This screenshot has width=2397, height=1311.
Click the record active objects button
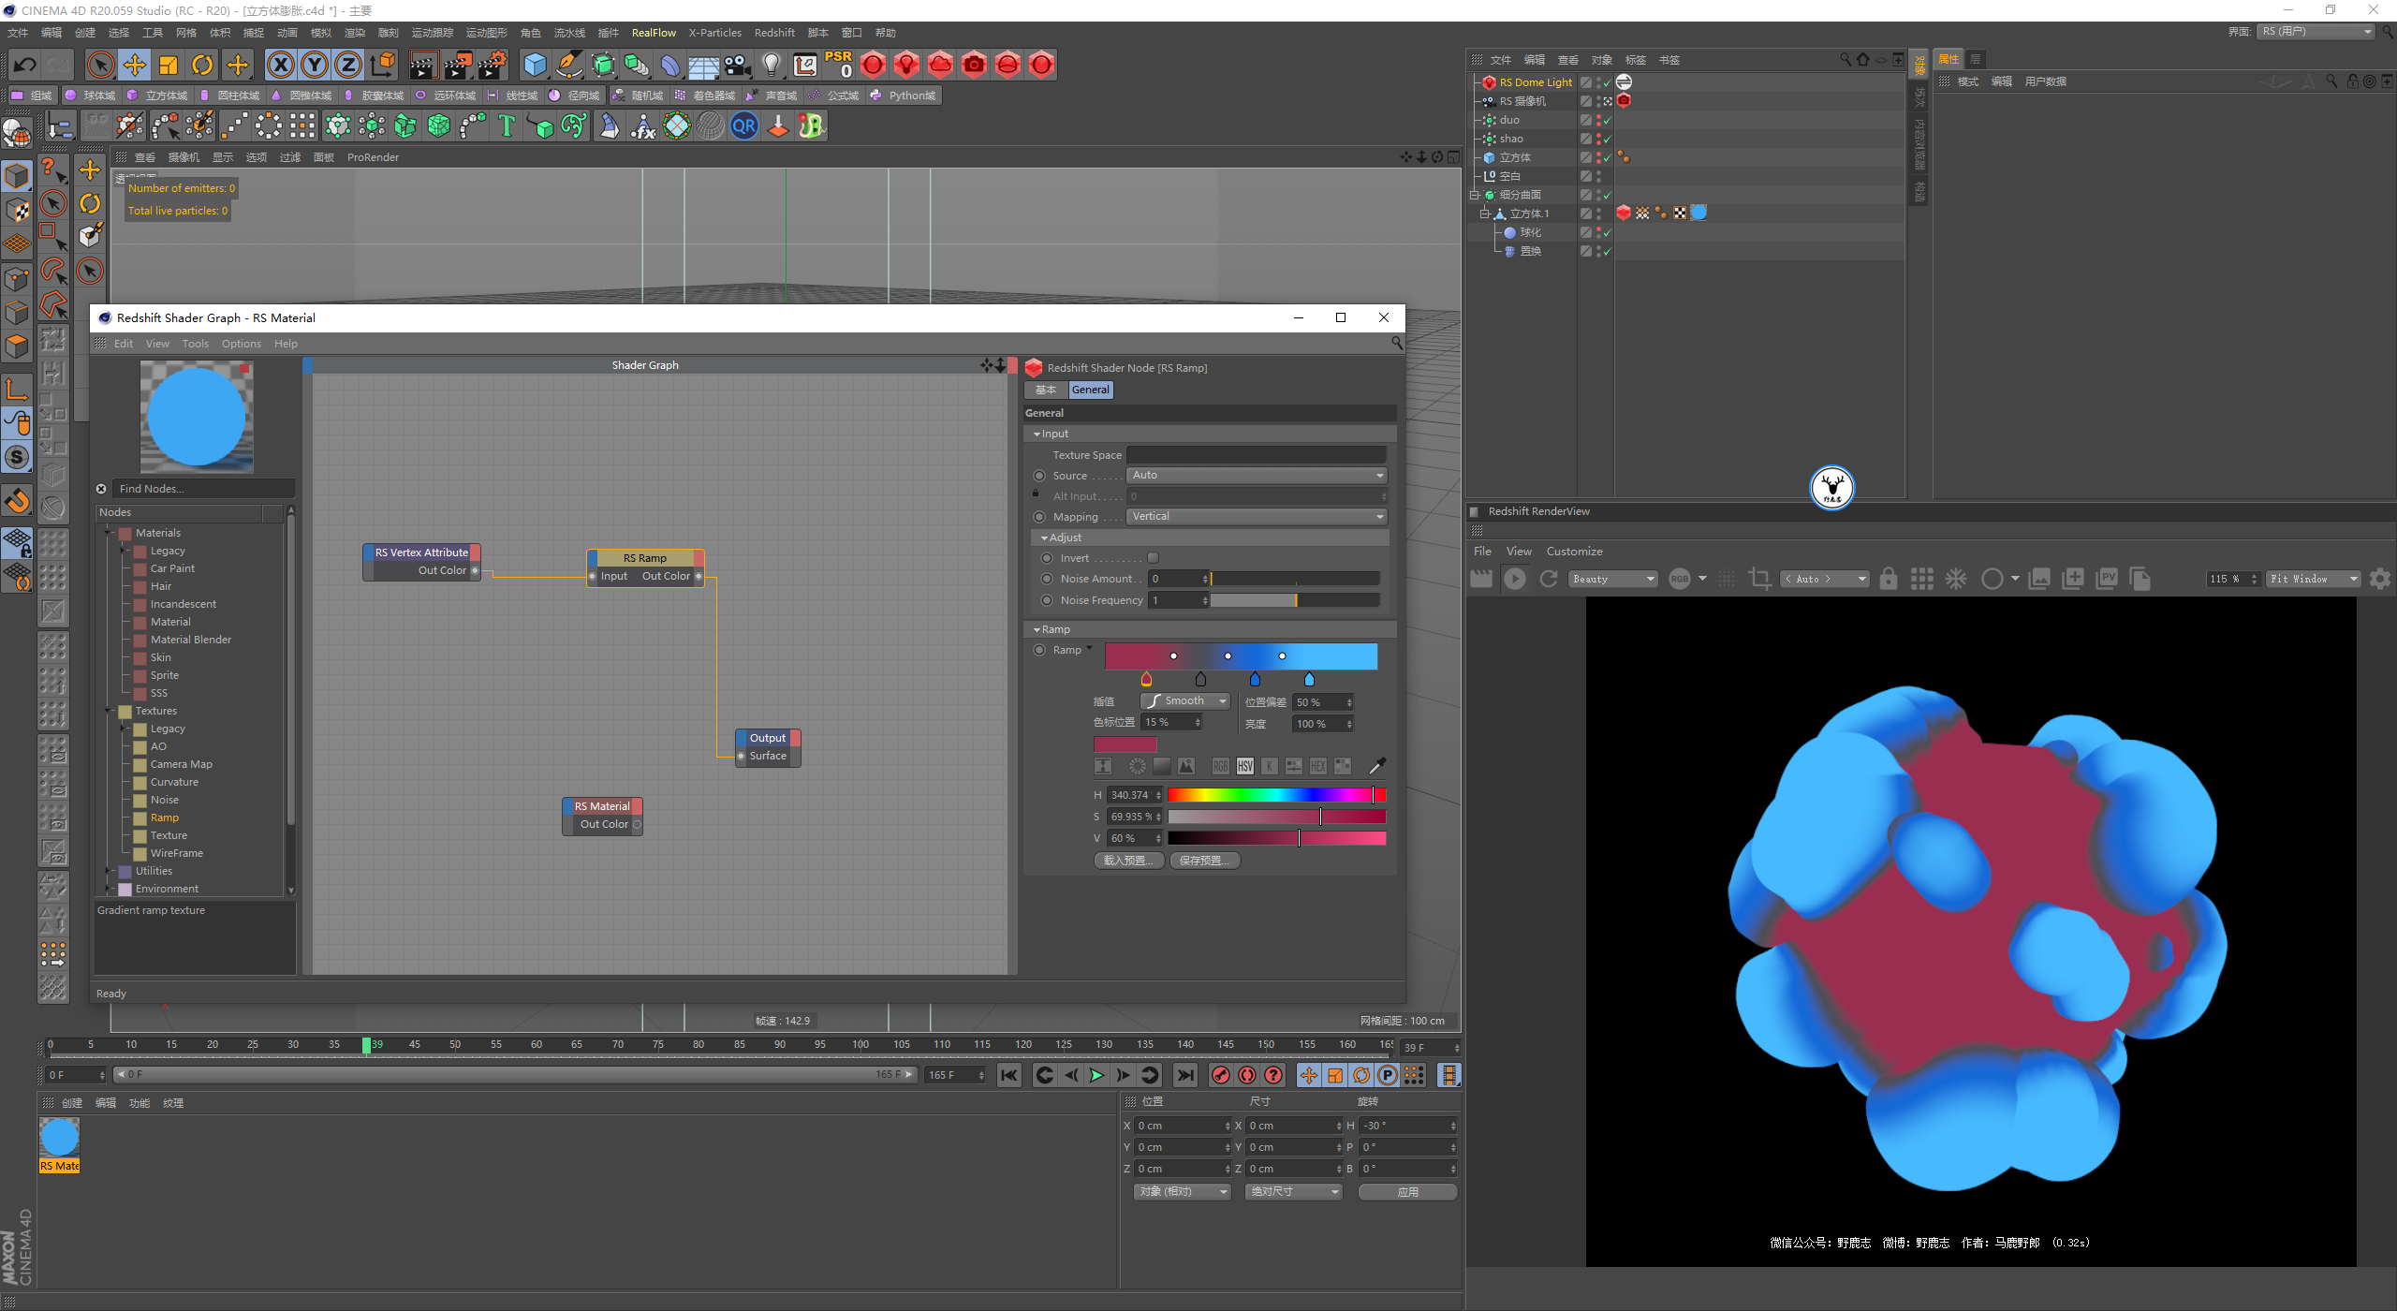click(x=1220, y=1075)
